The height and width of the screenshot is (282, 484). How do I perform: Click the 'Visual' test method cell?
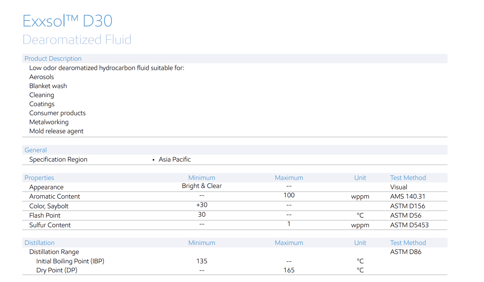click(x=399, y=187)
